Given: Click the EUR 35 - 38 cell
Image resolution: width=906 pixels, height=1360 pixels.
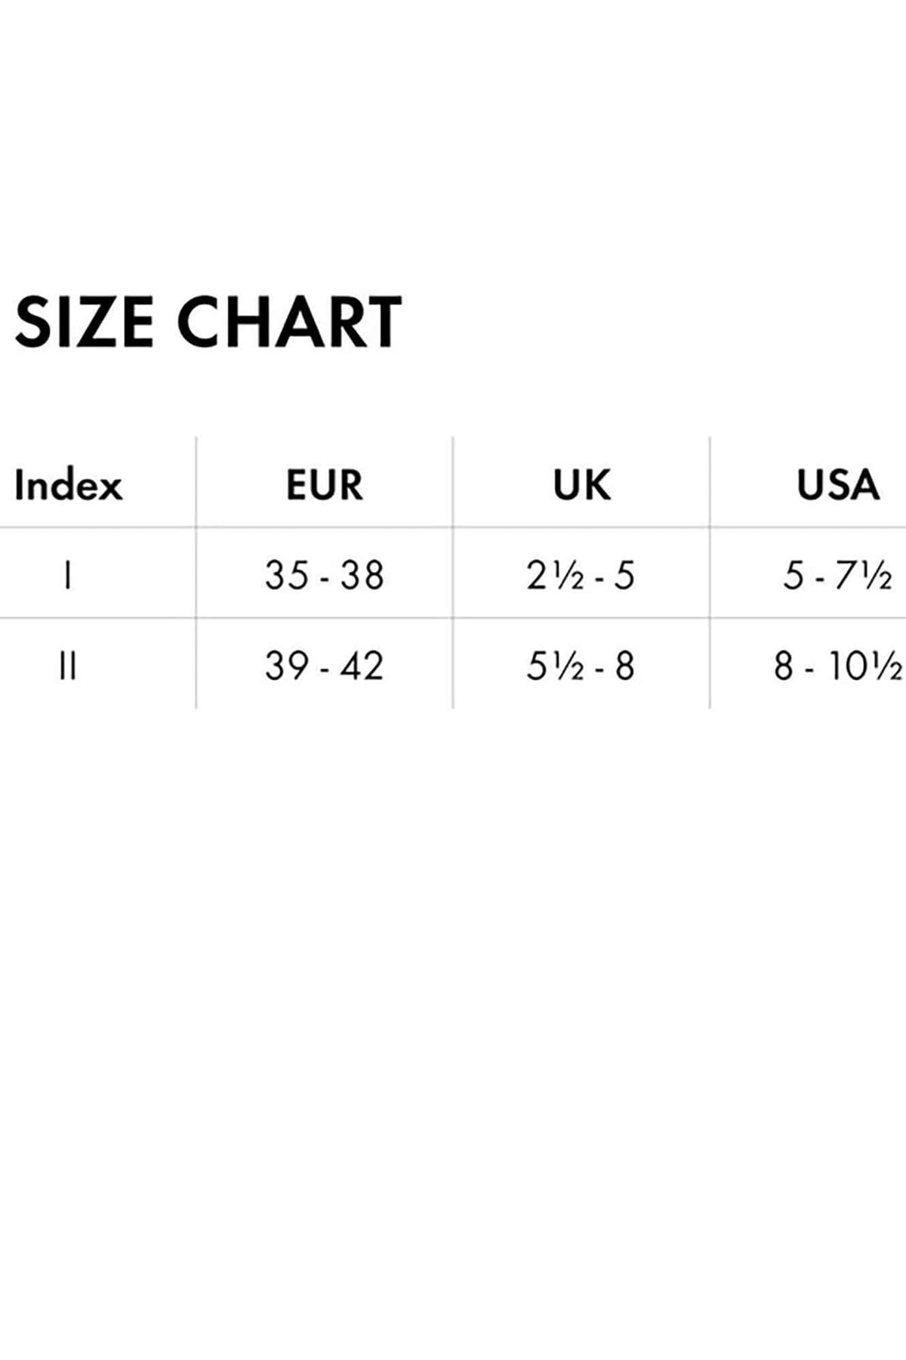Looking at the screenshot, I should coord(325,576).
